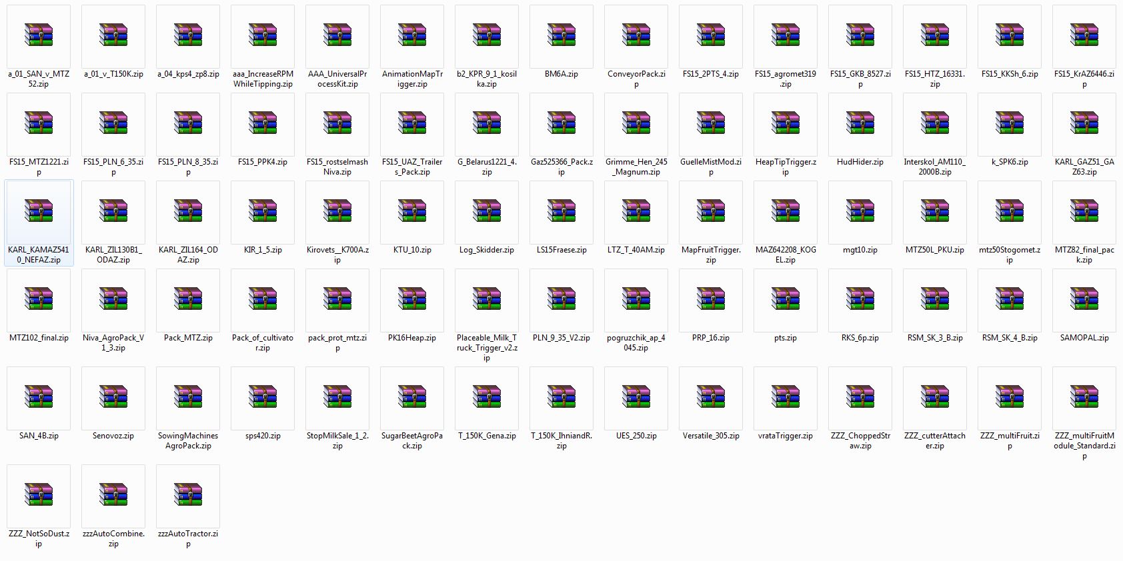
Task: Select the highlighted KARL_KAMAZ5410_NEFAZ.zip icon
Action: click(39, 211)
